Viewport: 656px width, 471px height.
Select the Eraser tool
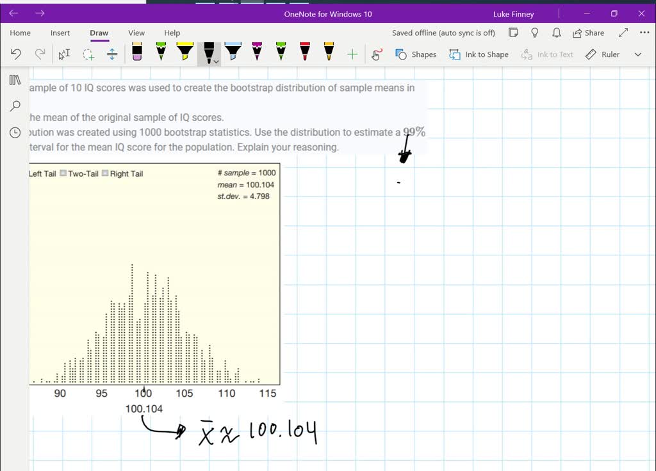[136, 54]
